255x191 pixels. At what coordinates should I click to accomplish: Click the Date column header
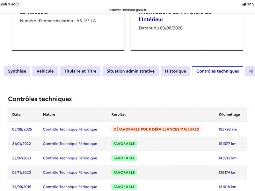17,114
